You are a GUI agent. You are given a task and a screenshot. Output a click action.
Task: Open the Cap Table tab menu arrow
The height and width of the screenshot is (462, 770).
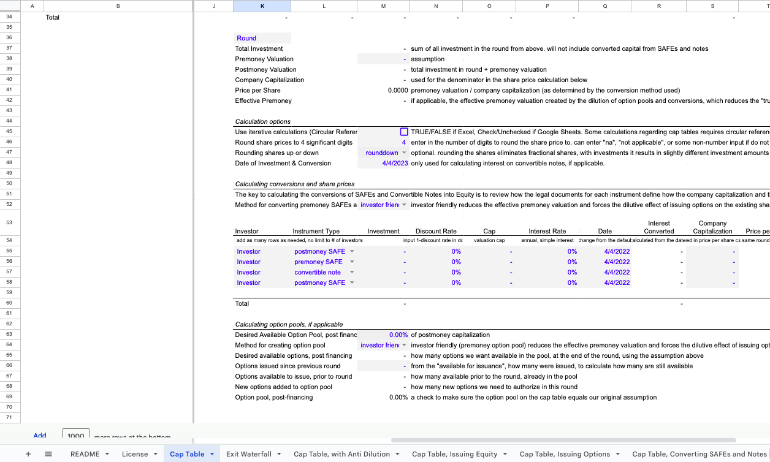212,454
